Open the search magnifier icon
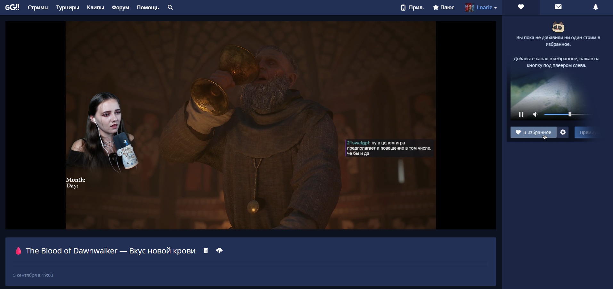 170,7
